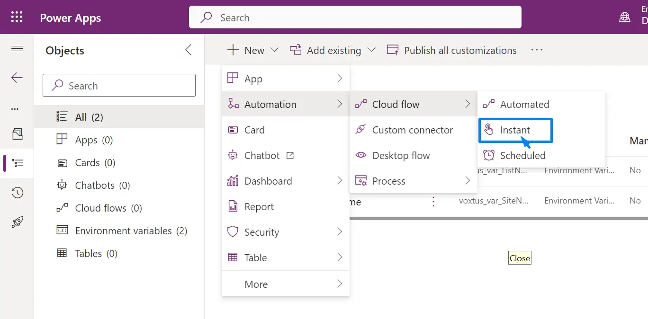The height and width of the screenshot is (319, 648).
Task: Choose Card in the New menu
Action: point(286,130)
